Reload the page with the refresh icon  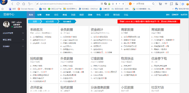click(18, 4)
